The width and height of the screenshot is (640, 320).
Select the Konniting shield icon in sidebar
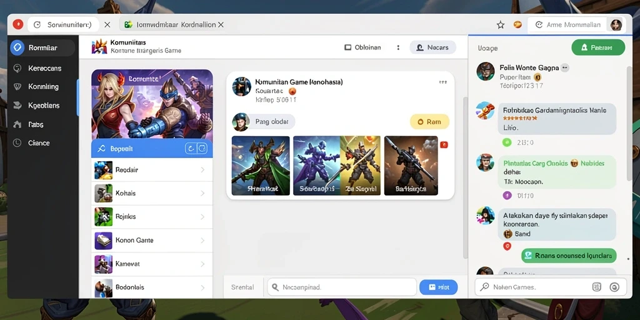point(17,86)
